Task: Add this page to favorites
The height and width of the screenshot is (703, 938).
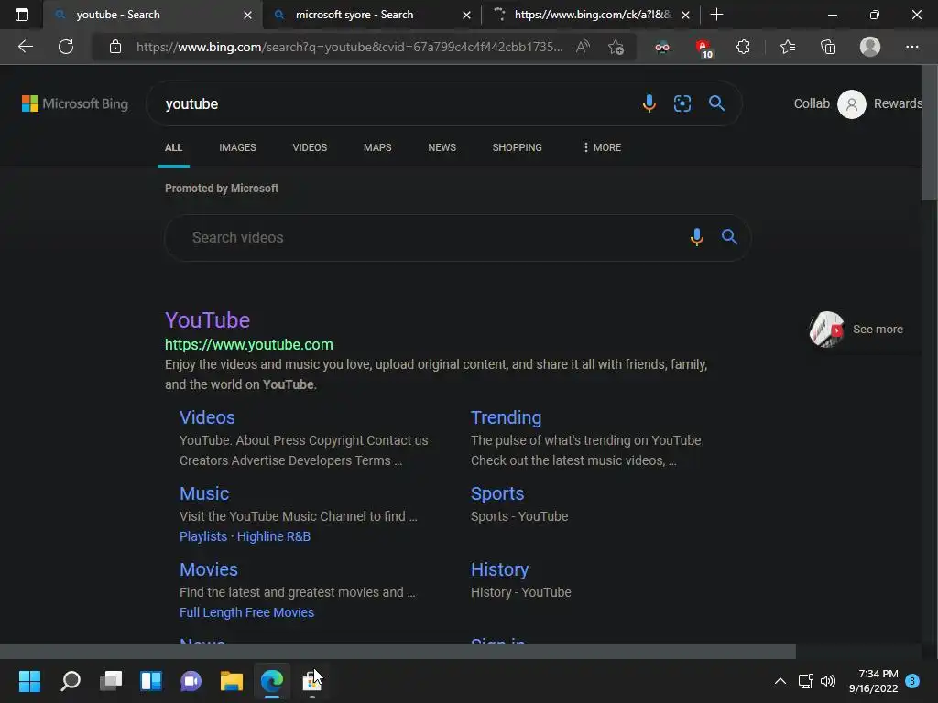Action: (616, 47)
